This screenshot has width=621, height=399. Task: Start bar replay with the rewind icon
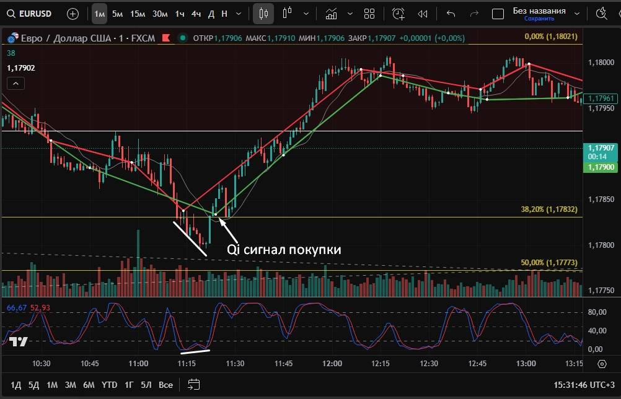point(423,13)
